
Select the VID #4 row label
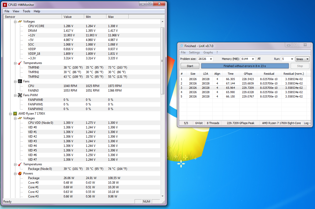[x=32, y=146]
